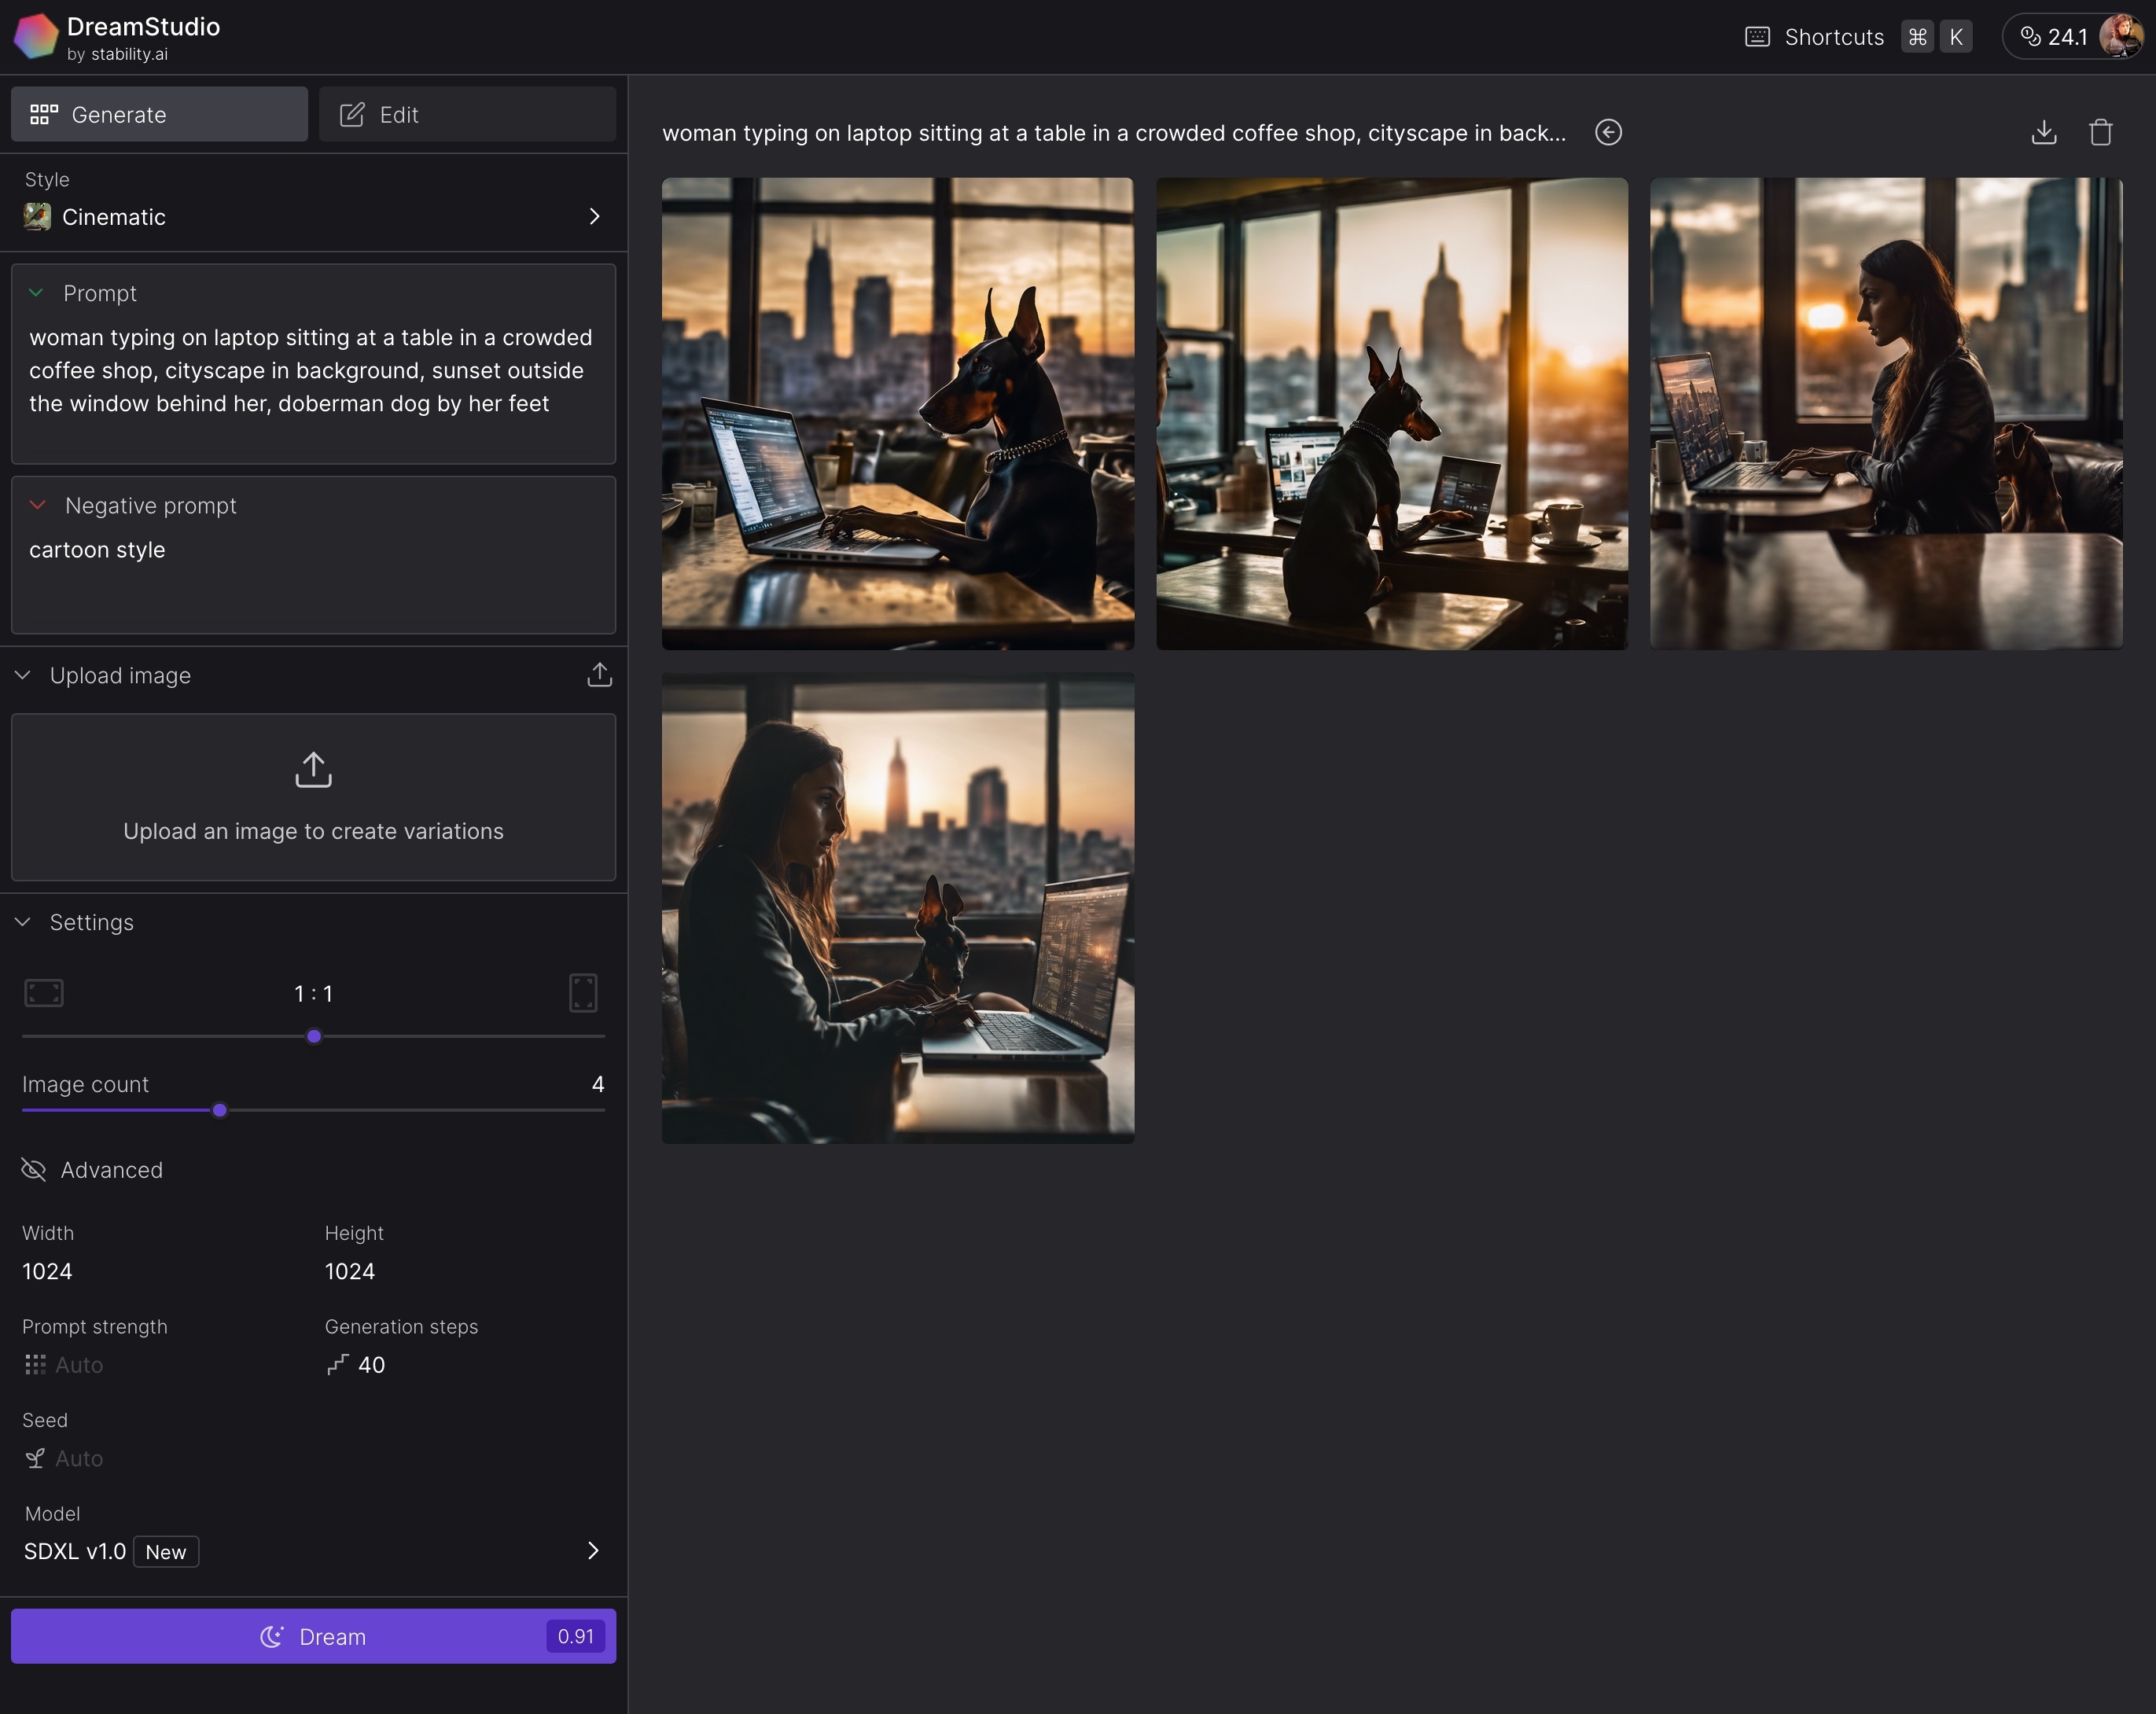Open the third image of woman facing left

click(x=1886, y=414)
